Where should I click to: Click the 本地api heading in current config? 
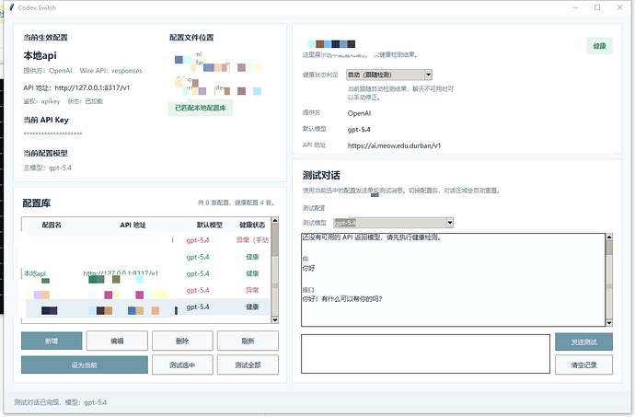tap(40, 55)
